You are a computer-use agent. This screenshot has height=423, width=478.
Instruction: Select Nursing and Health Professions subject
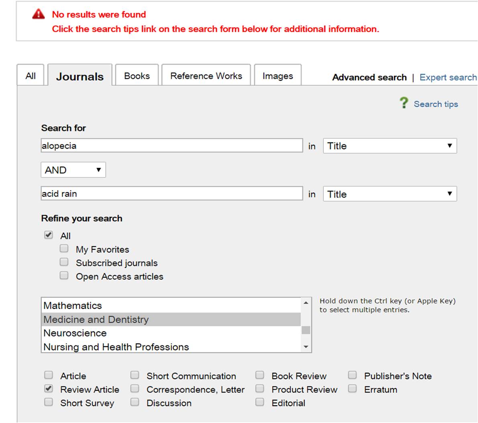click(172, 346)
